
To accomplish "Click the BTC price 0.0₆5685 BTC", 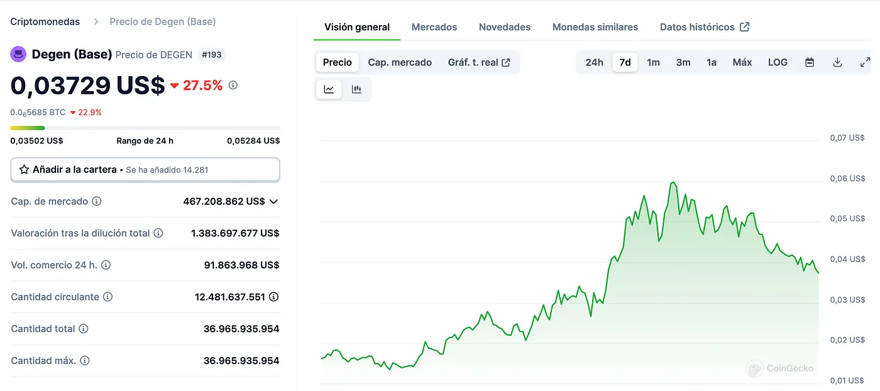I will click(x=38, y=113).
